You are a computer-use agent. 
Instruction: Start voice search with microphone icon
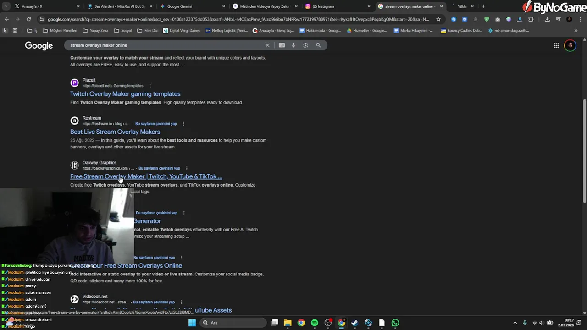coord(293,45)
